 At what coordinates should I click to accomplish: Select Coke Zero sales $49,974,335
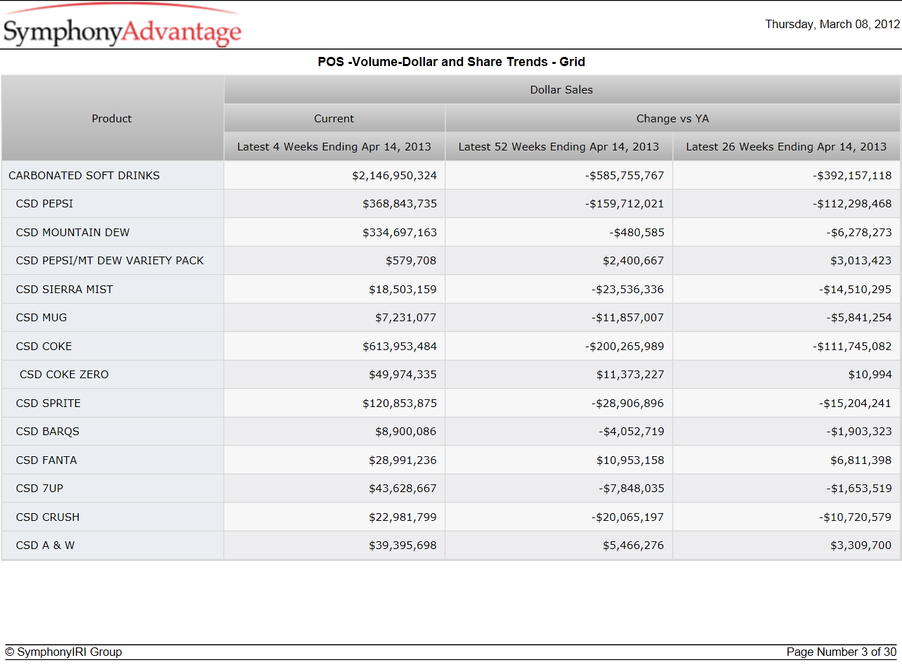[403, 375]
